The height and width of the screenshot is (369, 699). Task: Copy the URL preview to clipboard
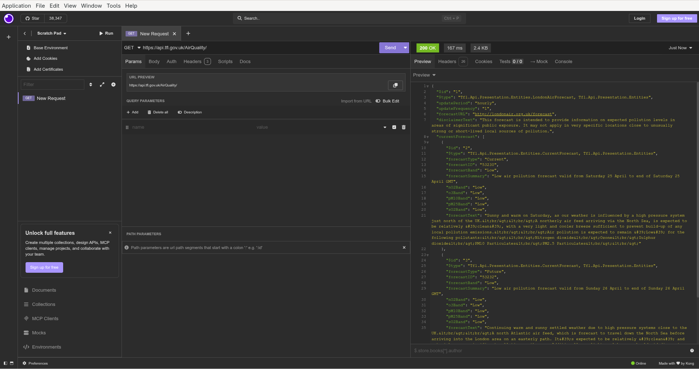click(x=395, y=85)
